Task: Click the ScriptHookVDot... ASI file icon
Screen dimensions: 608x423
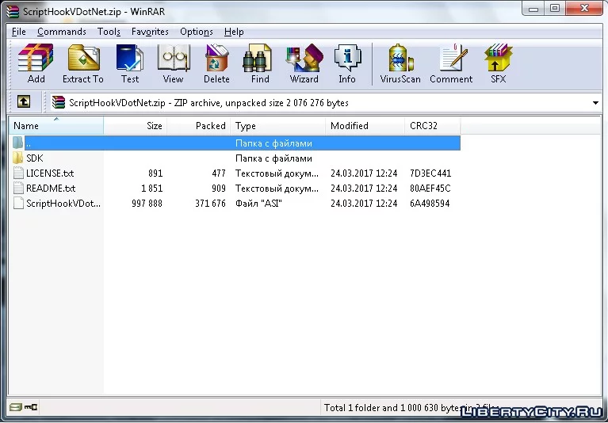Action: [18, 203]
